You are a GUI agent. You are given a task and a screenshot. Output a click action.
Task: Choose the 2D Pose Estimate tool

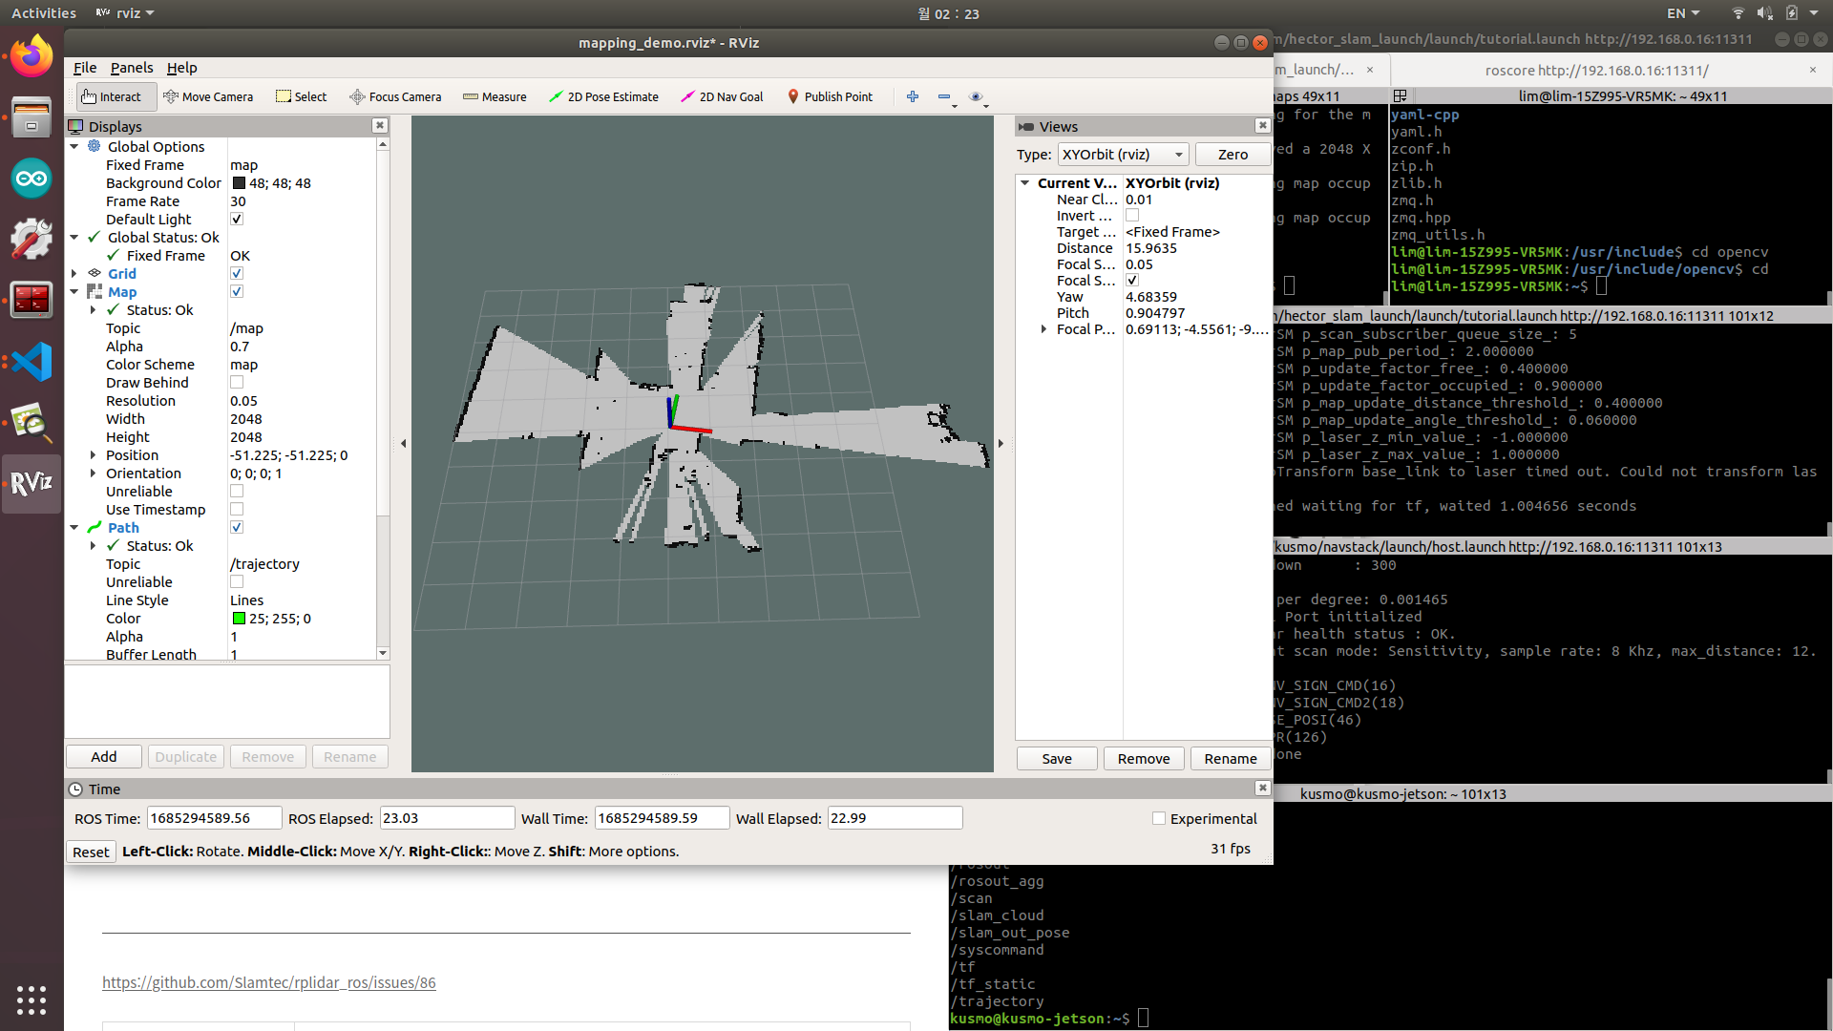pos(603,96)
